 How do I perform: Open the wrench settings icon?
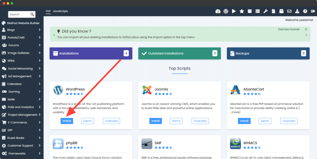click(x=265, y=11)
